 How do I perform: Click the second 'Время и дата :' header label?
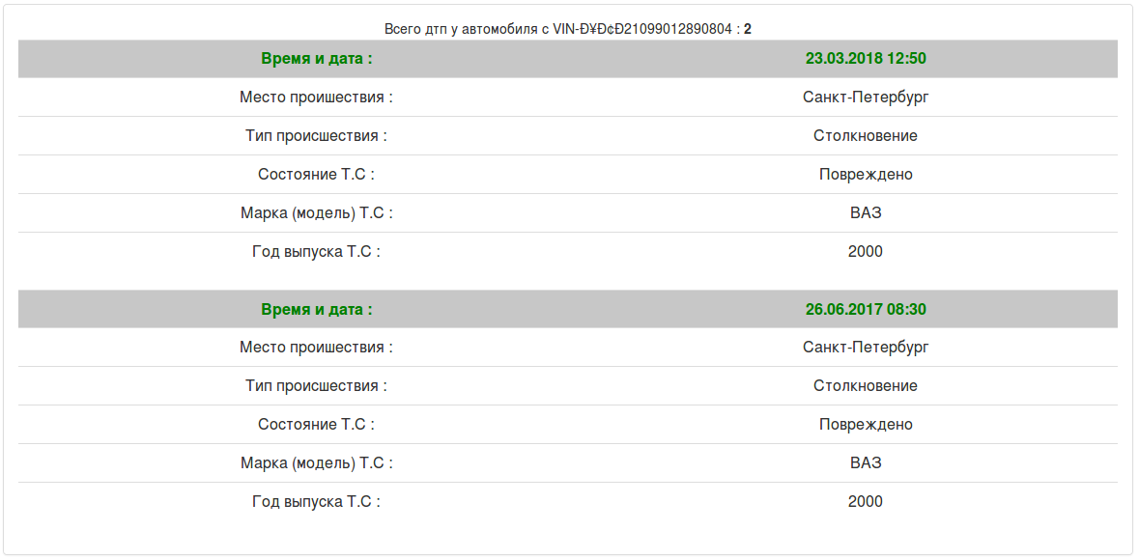click(x=317, y=309)
